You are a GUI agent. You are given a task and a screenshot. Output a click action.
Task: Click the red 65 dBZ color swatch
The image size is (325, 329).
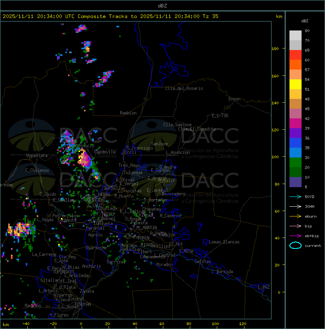[295, 55]
